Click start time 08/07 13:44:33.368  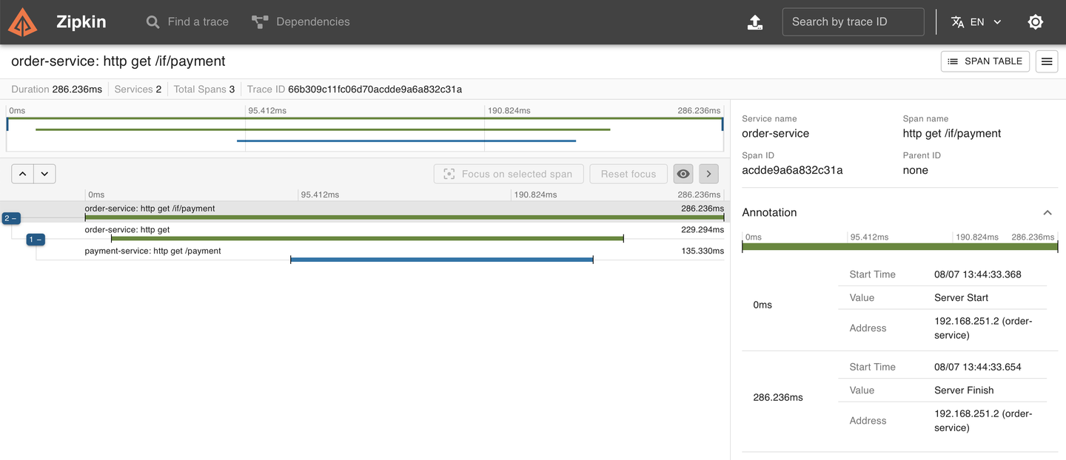(978, 274)
